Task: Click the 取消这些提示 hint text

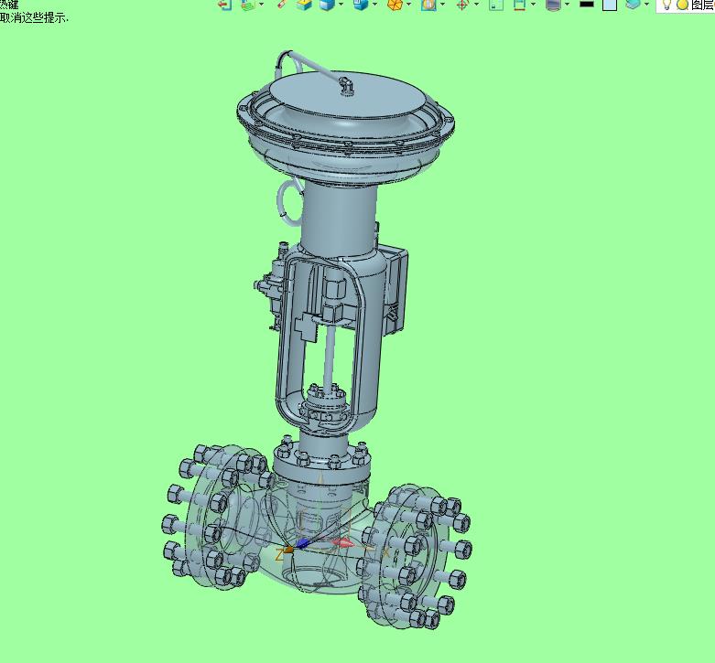Action: [33, 17]
